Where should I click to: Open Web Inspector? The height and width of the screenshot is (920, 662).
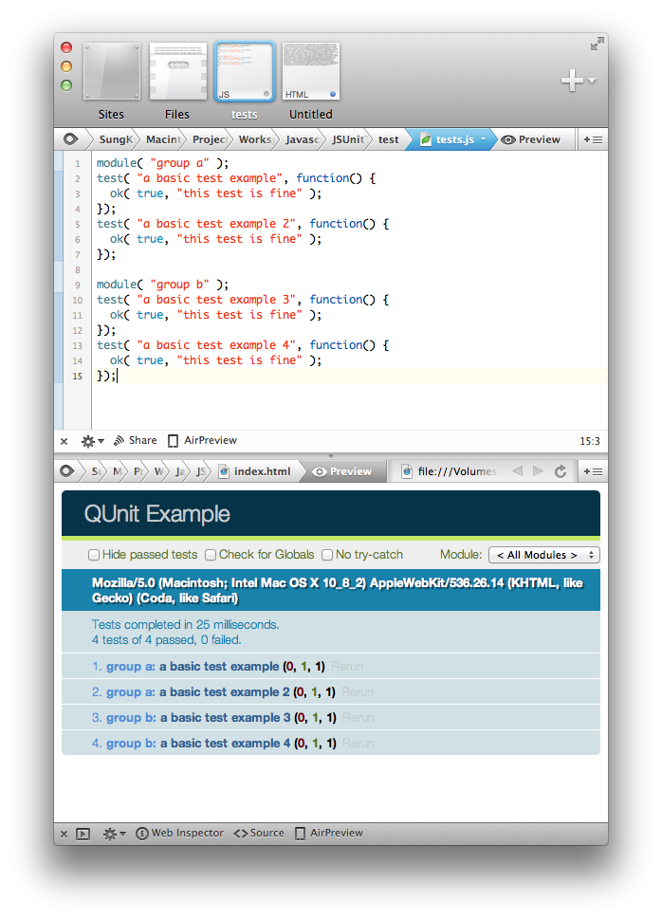pos(179,833)
